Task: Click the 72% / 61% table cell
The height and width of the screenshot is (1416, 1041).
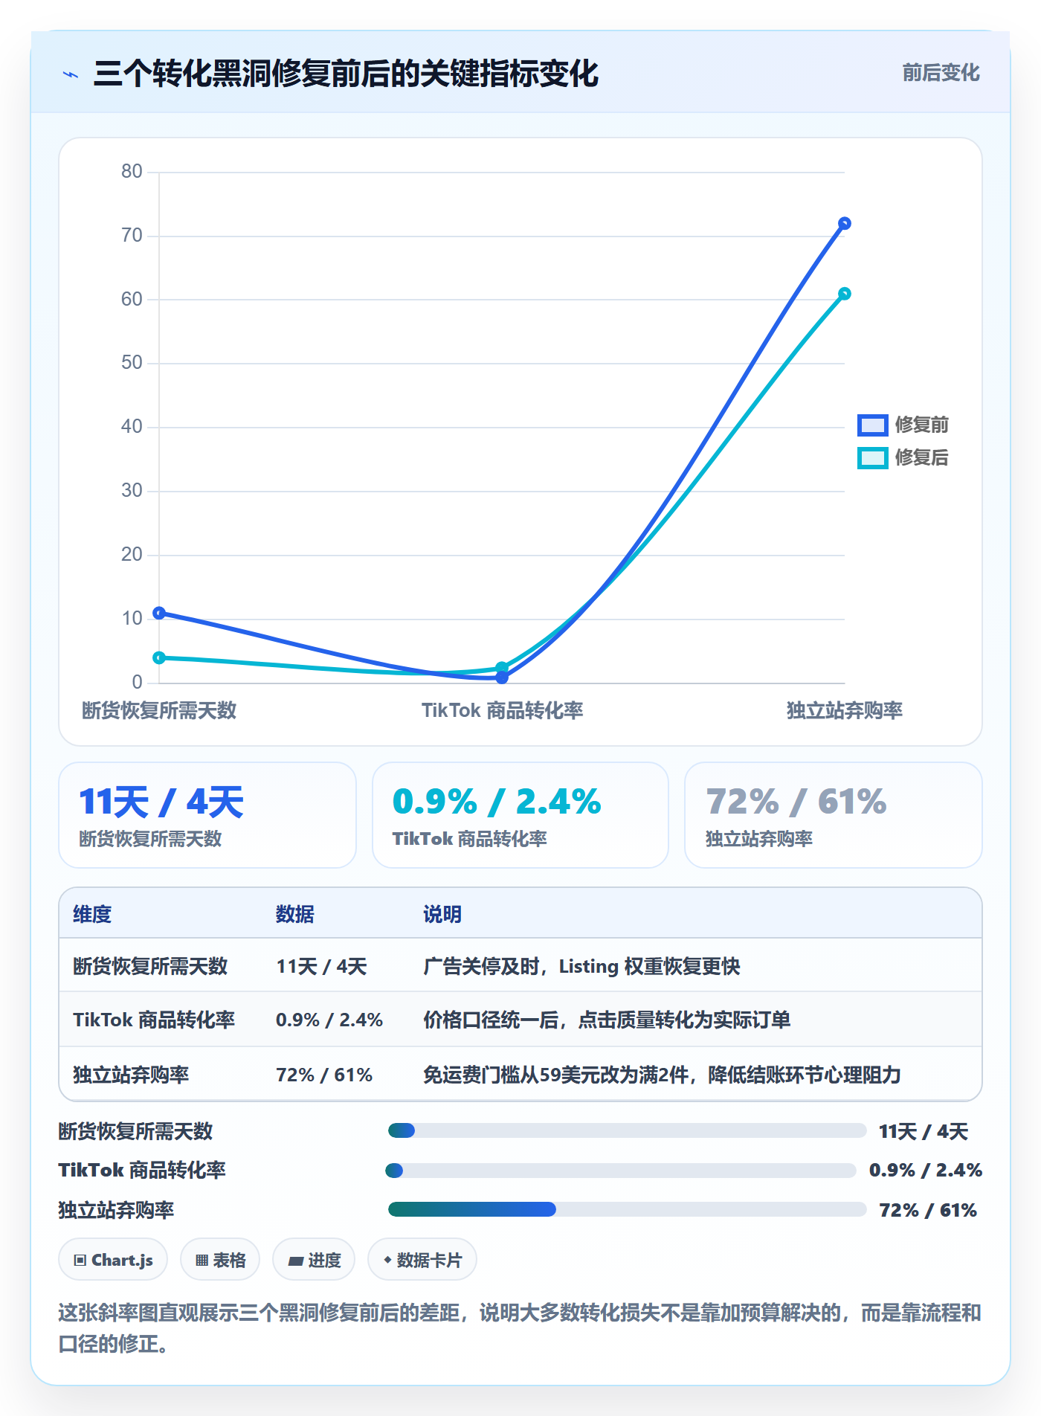Action: pyautogui.click(x=324, y=1075)
